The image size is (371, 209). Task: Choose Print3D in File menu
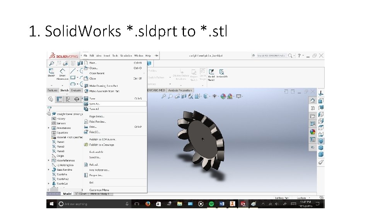click(x=115, y=132)
